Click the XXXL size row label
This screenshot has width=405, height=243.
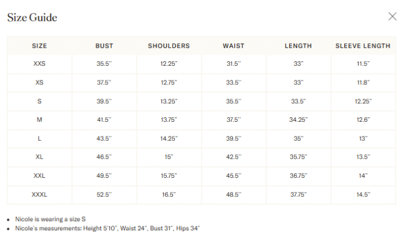39,195
